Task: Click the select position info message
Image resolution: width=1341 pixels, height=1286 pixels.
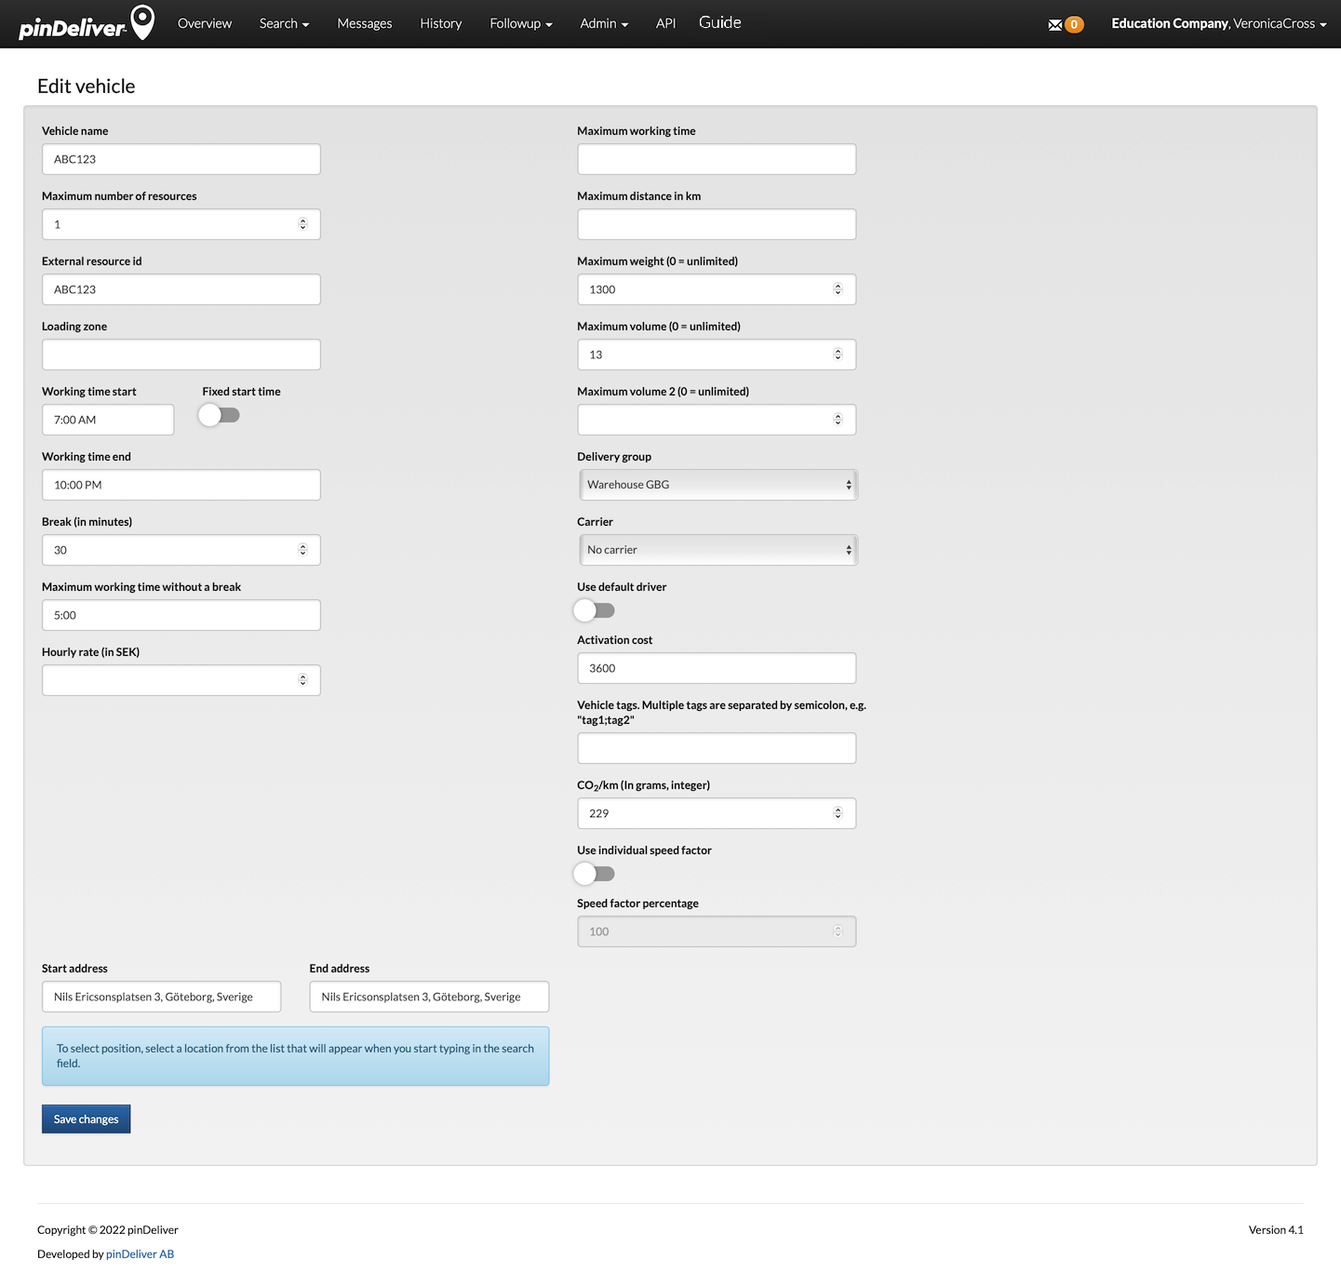Action: point(296,1056)
